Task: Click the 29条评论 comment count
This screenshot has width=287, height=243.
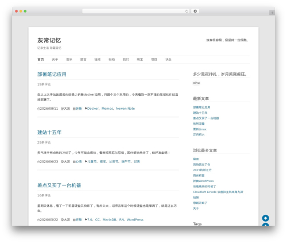Action: (44, 142)
